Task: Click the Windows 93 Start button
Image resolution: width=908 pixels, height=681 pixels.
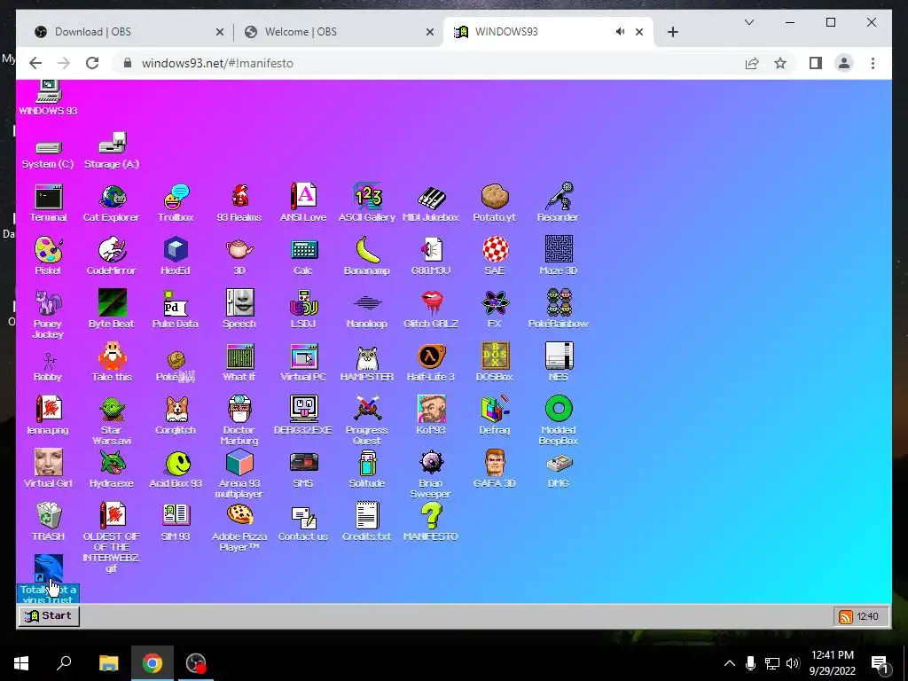Action: pyautogui.click(x=49, y=615)
